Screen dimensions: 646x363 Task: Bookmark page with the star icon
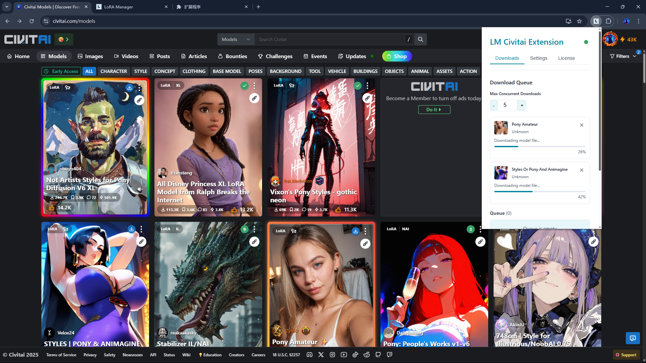pos(579,21)
